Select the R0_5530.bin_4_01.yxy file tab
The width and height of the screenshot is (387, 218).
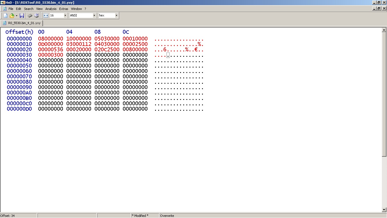tap(22, 23)
